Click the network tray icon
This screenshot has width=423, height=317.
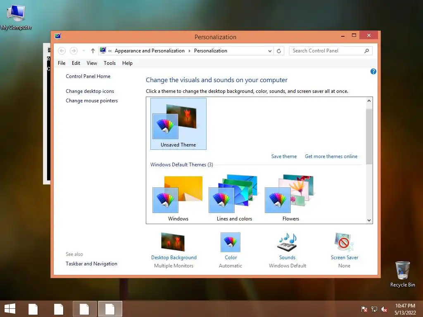[374, 309]
